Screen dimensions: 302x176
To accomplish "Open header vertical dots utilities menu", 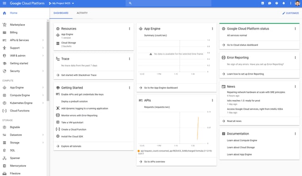I will pos(291,3).
